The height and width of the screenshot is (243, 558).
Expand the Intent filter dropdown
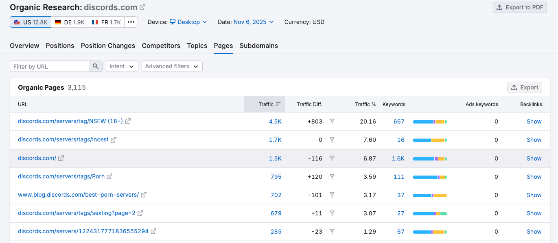[x=122, y=66]
